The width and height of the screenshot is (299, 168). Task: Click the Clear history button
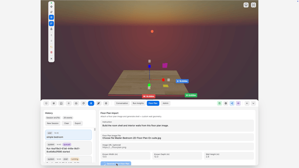click(66, 123)
